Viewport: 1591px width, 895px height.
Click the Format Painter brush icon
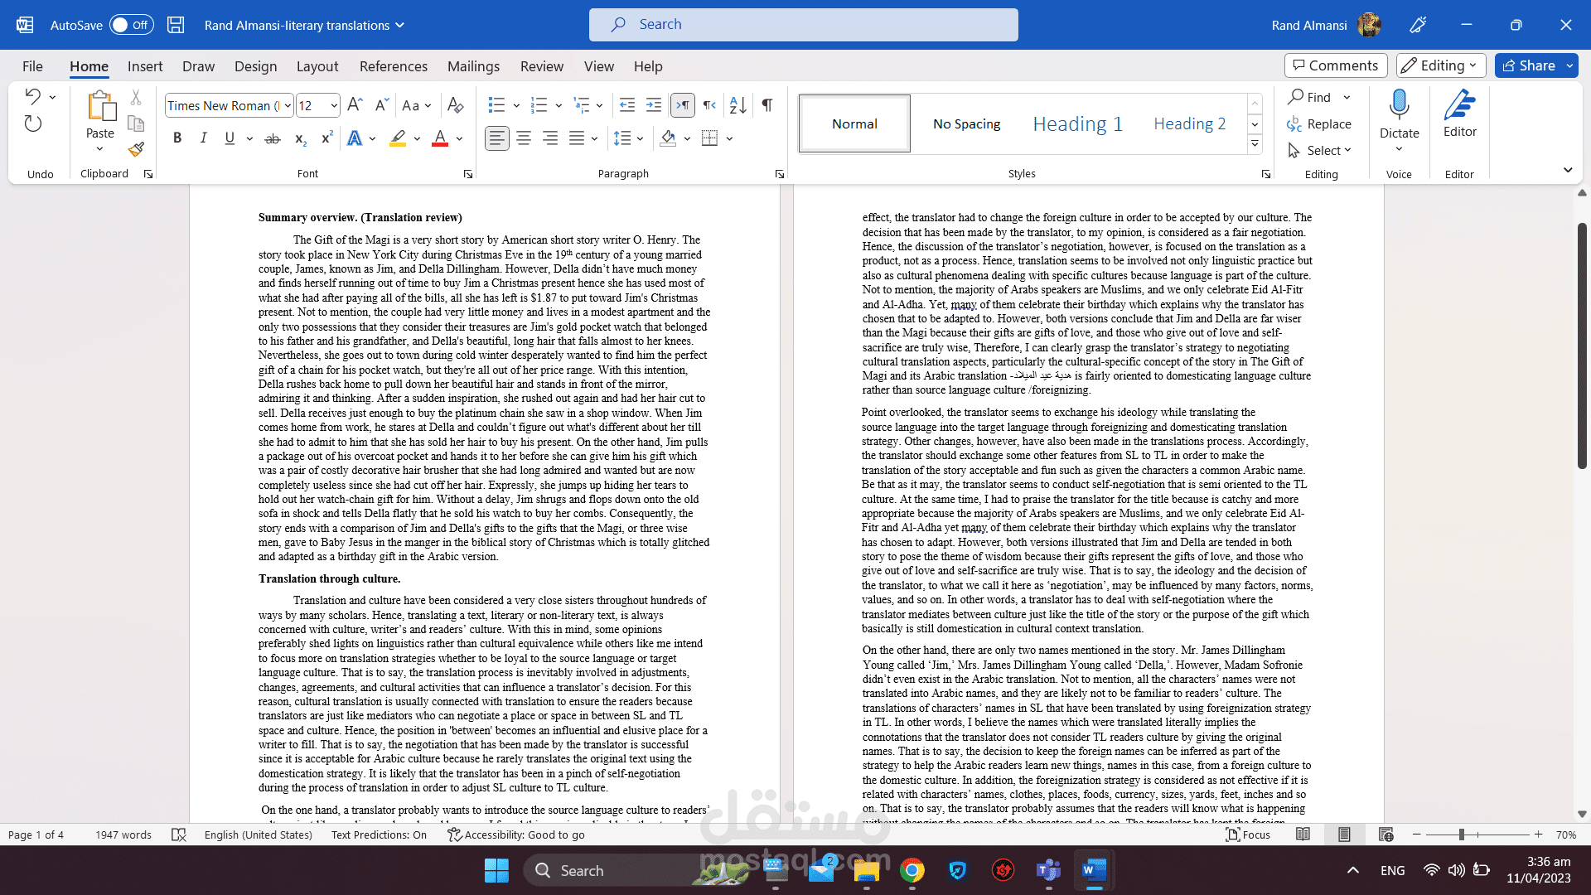[x=137, y=149]
